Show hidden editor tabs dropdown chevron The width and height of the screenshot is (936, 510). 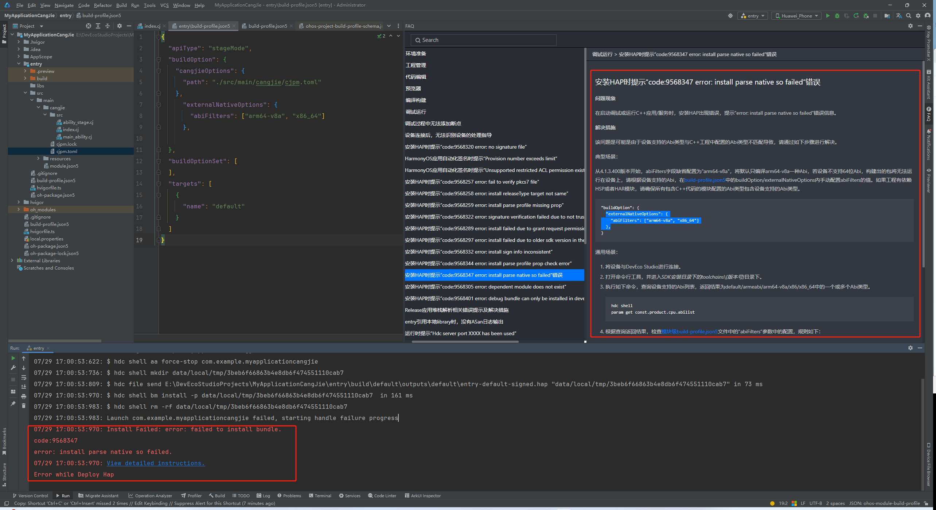[389, 26]
